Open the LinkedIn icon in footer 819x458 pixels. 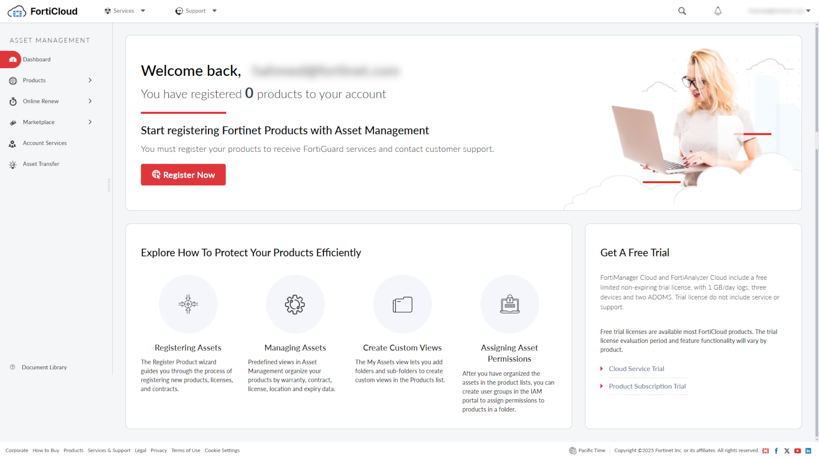[808, 451]
